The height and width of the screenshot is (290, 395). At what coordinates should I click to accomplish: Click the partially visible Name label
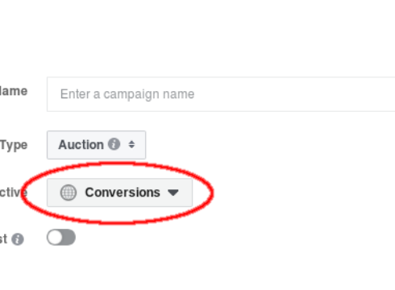coord(14,91)
